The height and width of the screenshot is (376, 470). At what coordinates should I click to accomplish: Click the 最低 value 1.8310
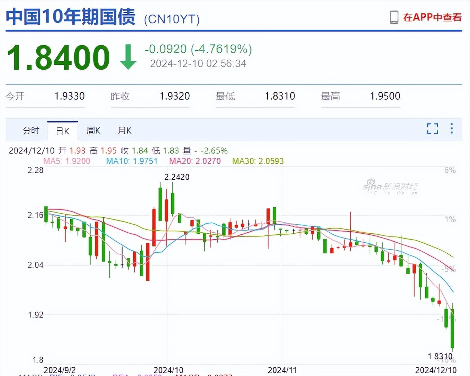280,96
